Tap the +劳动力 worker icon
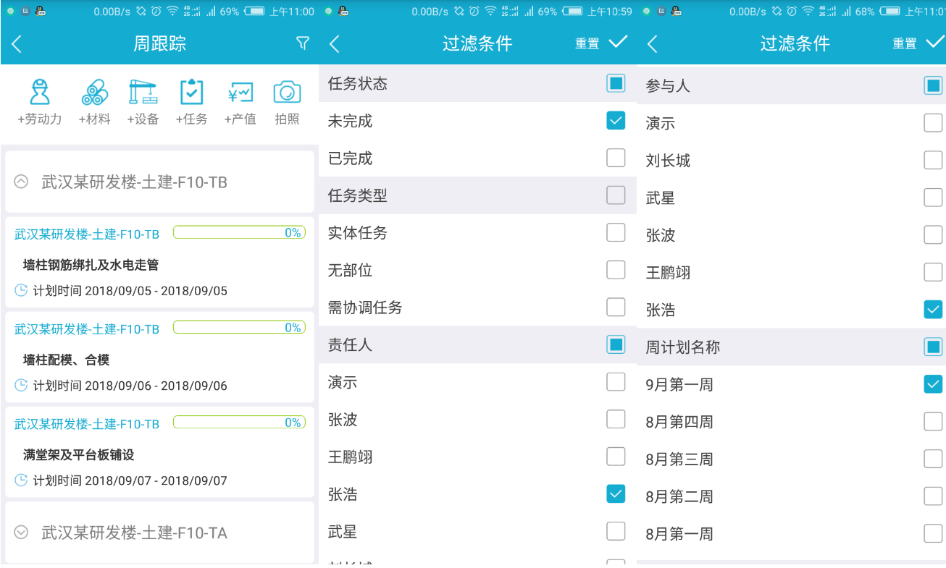 (40, 93)
